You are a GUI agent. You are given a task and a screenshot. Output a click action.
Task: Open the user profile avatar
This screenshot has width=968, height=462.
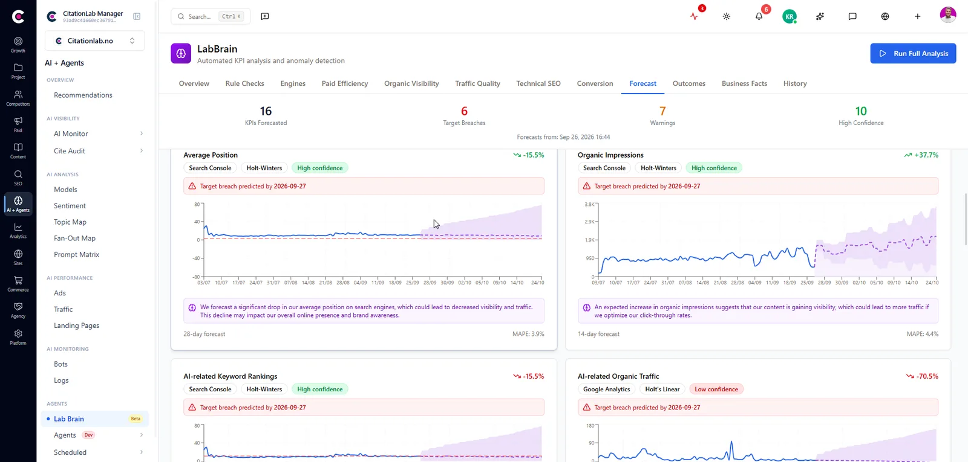(948, 15)
